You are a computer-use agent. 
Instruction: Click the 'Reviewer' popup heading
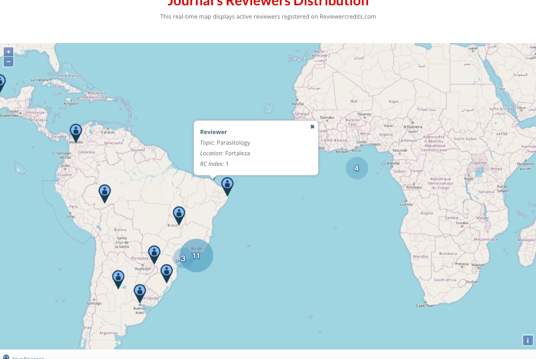(213, 132)
